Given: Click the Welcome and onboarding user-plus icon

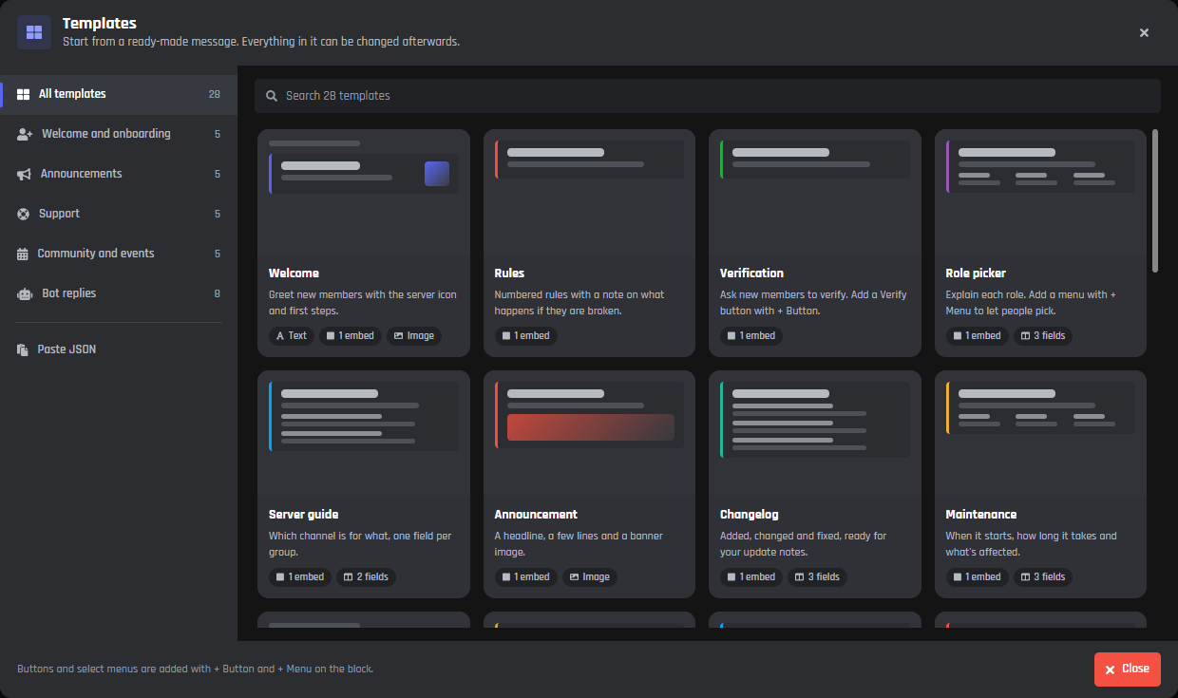Looking at the screenshot, I should tap(25, 134).
